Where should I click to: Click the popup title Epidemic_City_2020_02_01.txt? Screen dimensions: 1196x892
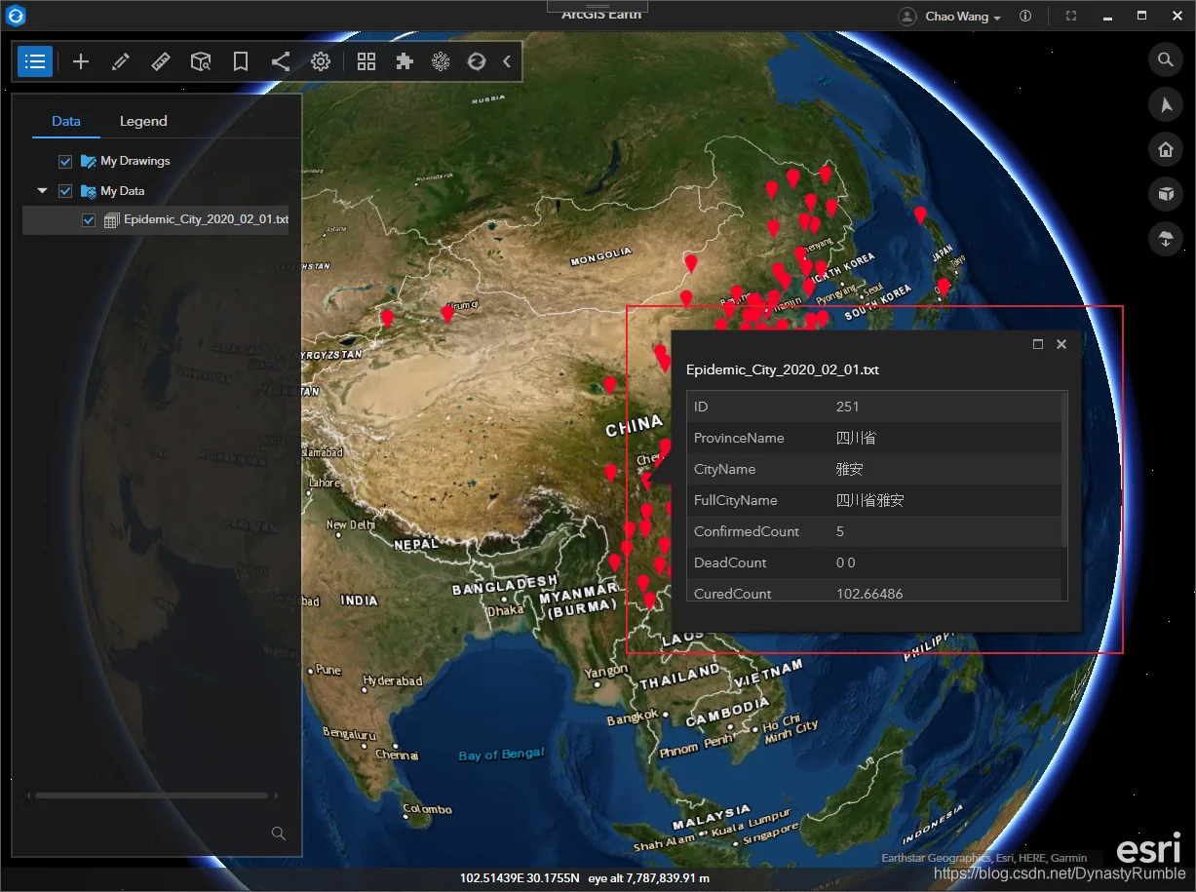pyautogui.click(x=783, y=370)
